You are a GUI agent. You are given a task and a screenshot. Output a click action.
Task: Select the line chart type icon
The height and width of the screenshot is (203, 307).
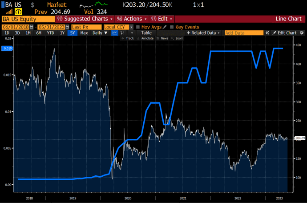(x=115, y=33)
